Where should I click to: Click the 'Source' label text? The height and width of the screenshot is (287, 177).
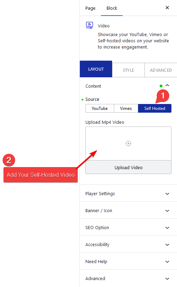pyautogui.click(x=92, y=99)
